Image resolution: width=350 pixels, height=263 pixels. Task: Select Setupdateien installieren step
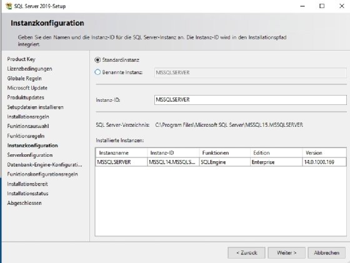coord(35,107)
